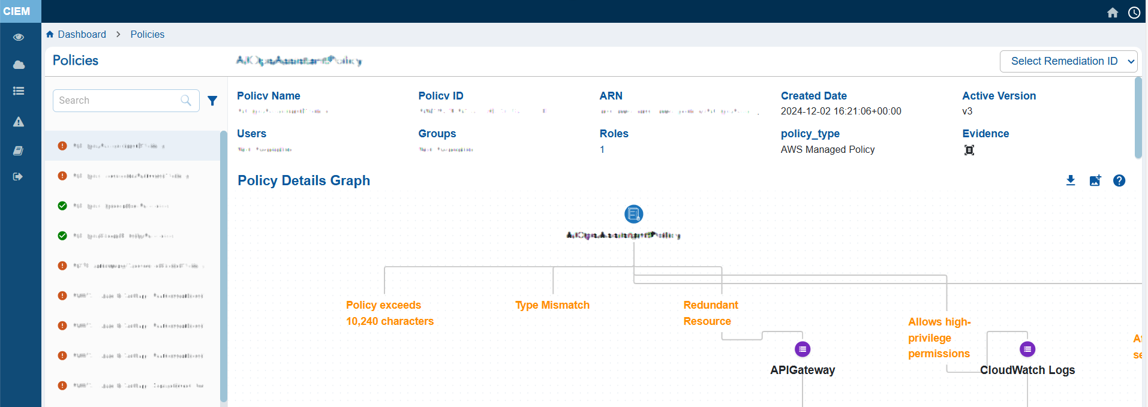
Task: Open the clock history icon
Action: 1134,13
